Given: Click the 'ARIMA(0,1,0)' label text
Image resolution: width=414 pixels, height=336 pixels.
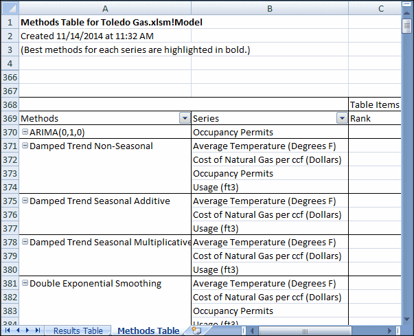Looking at the screenshot, I should (57, 132).
